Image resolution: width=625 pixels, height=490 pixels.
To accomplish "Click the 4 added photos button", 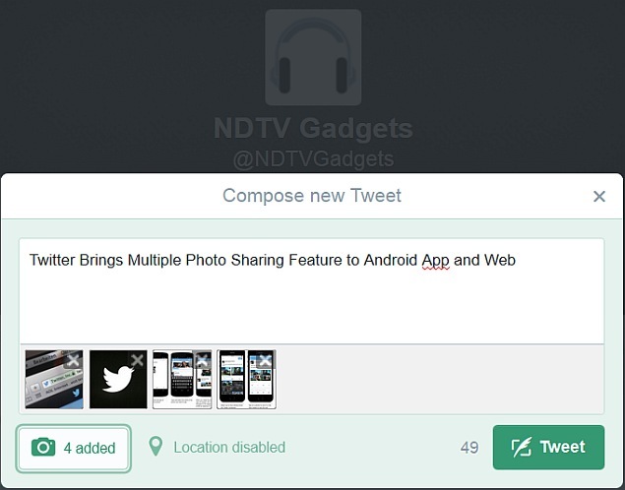I will point(74,448).
